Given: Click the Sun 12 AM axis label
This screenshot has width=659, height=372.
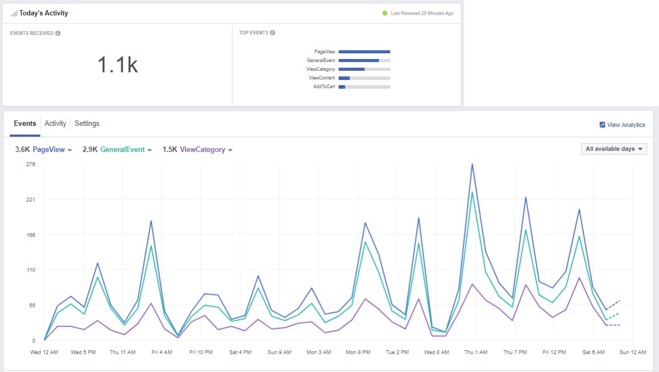Looking at the screenshot, I should 633,352.
